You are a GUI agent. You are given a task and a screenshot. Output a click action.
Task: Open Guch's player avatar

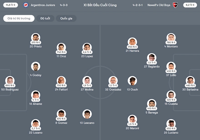click(x=132, y=81)
